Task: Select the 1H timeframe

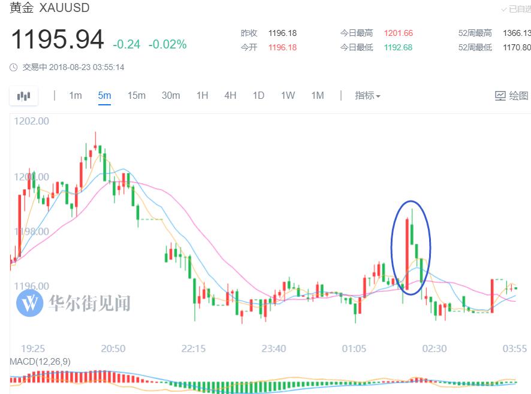Action: [202, 96]
